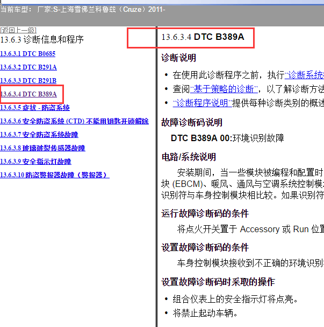This screenshot has height=327, width=324.
Task: Follow the 基于策略的诊断 hyperlink
Action: pos(224,89)
